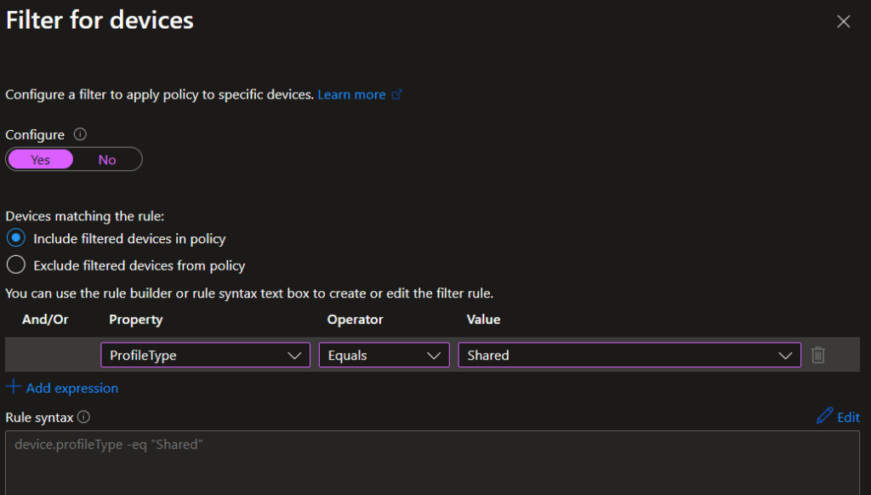The image size is (871, 495).
Task: Click the Property column header
Action: pos(136,320)
